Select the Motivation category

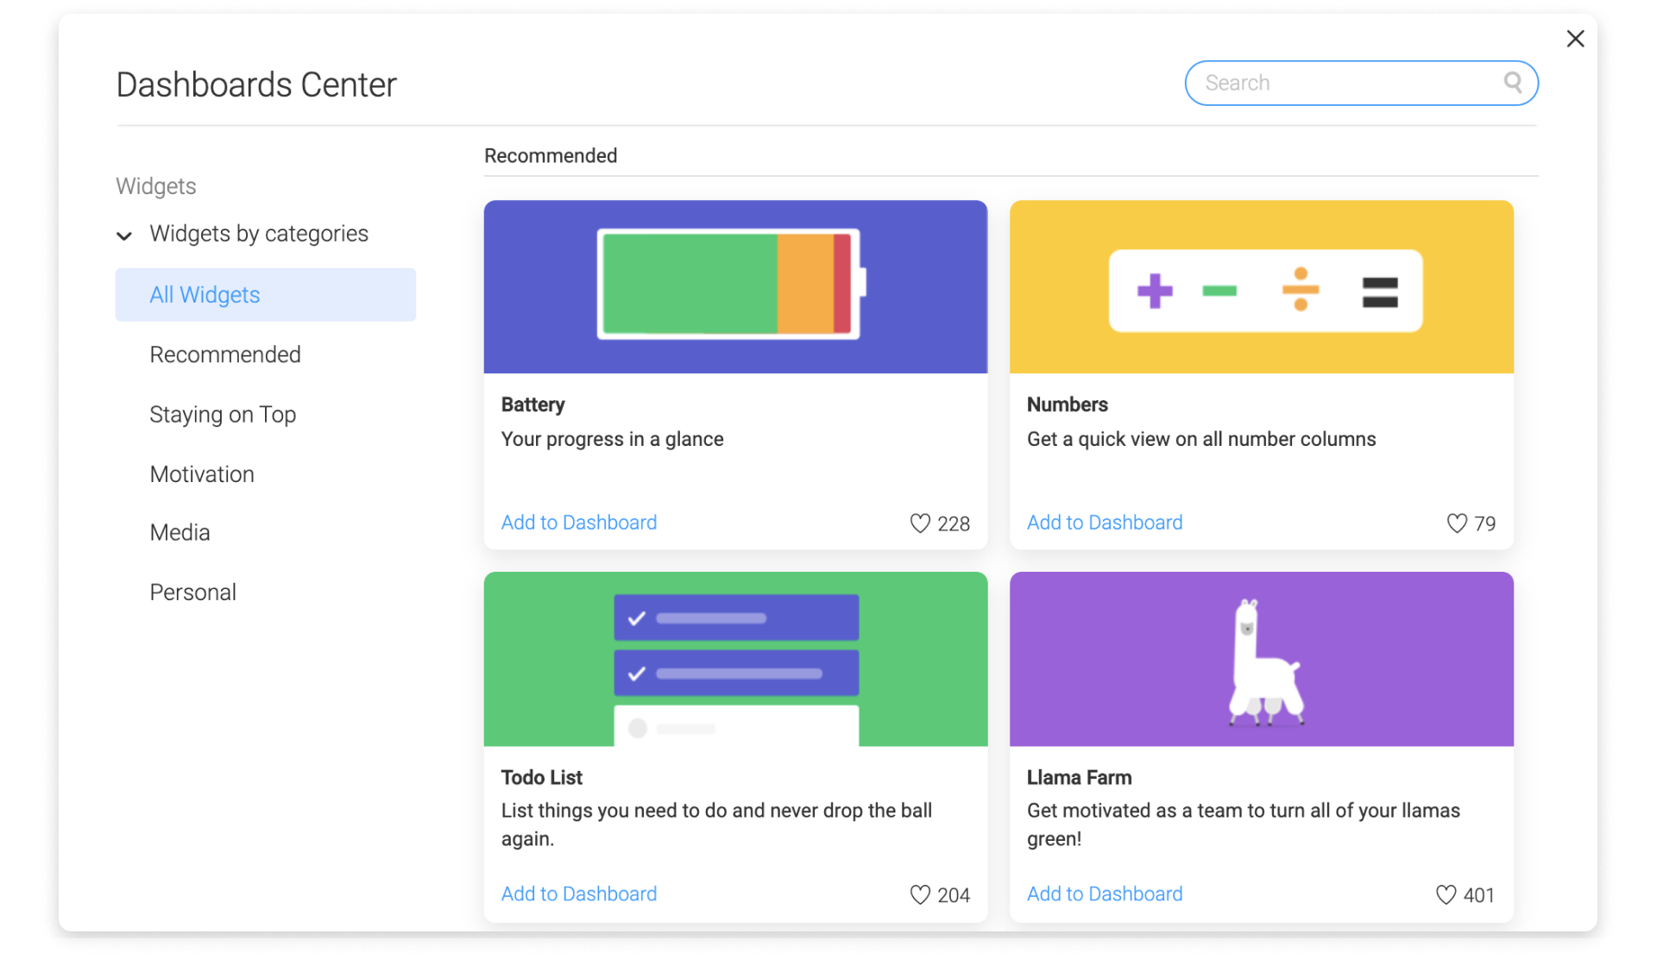point(202,474)
